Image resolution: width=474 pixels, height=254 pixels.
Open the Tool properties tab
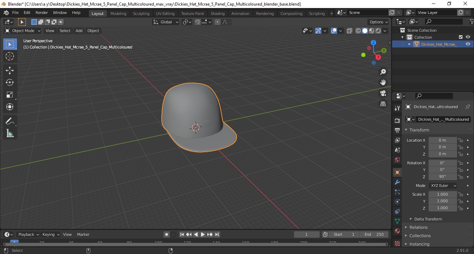point(397,108)
